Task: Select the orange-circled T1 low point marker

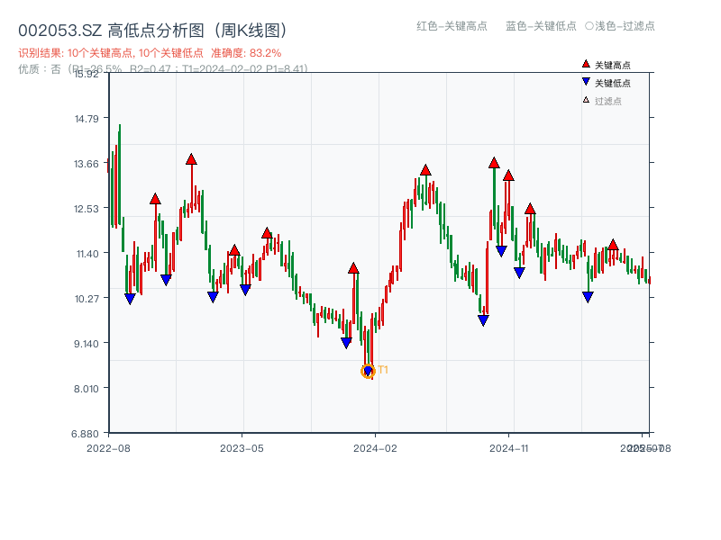Action: tap(368, 371)
